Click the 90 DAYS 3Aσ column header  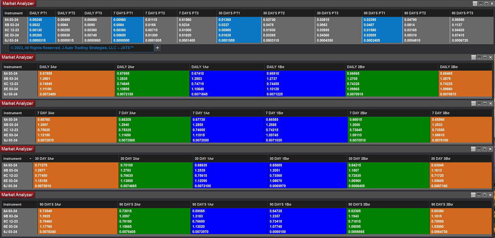[x=78, y=204]
